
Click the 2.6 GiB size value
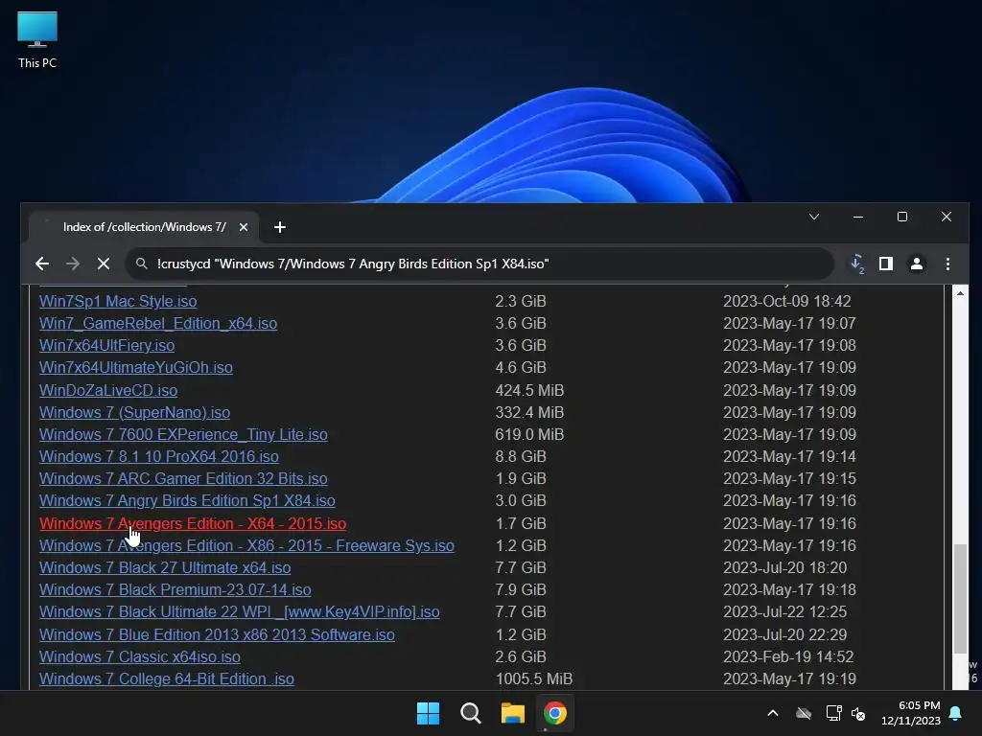(x=521, y=656)
